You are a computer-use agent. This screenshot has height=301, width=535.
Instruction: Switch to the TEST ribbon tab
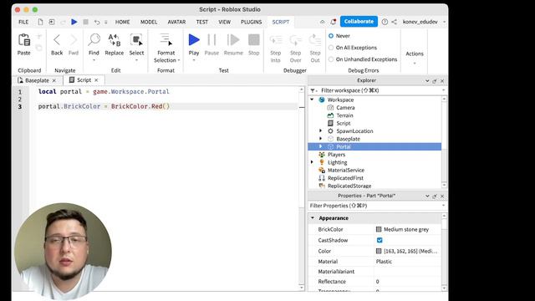(x=202, y=22)
